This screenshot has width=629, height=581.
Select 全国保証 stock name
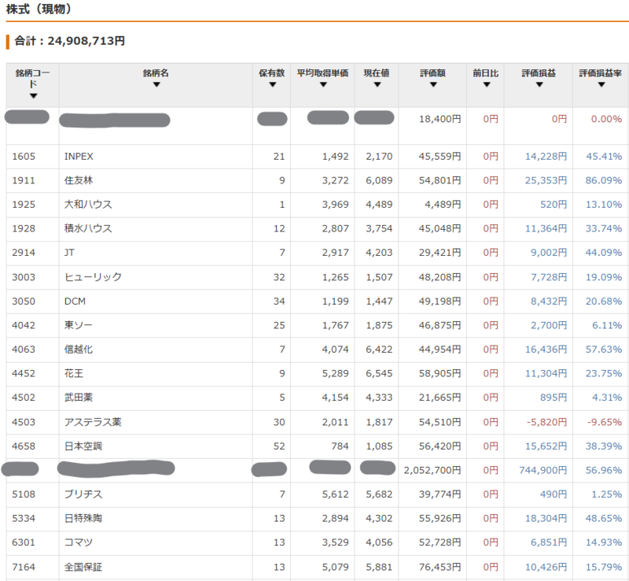[x=83, y=567]
